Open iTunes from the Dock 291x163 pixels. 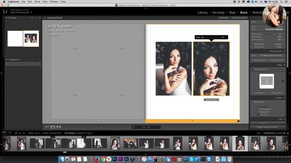[144, 159]
